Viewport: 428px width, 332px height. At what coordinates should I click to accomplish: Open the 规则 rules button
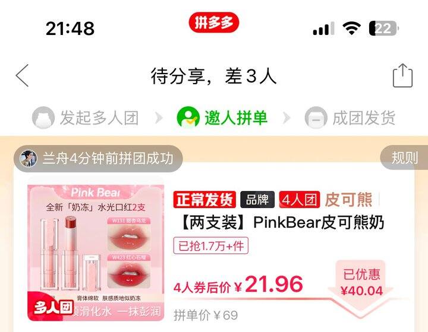click(x=404, y=158)
